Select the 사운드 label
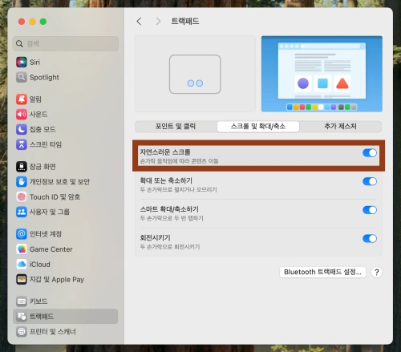Image resolution: width=401 pixels, height=352 pixels. [x=38, y=115]
